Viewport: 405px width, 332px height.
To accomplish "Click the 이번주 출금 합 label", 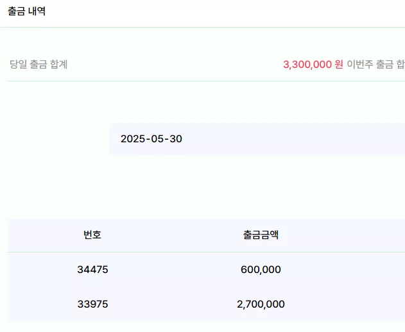I will point(376,64).
